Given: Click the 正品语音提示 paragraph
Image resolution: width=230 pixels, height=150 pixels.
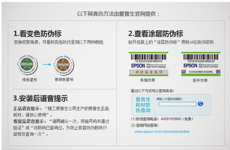Looking at the screenshot, I should point(61,112).
